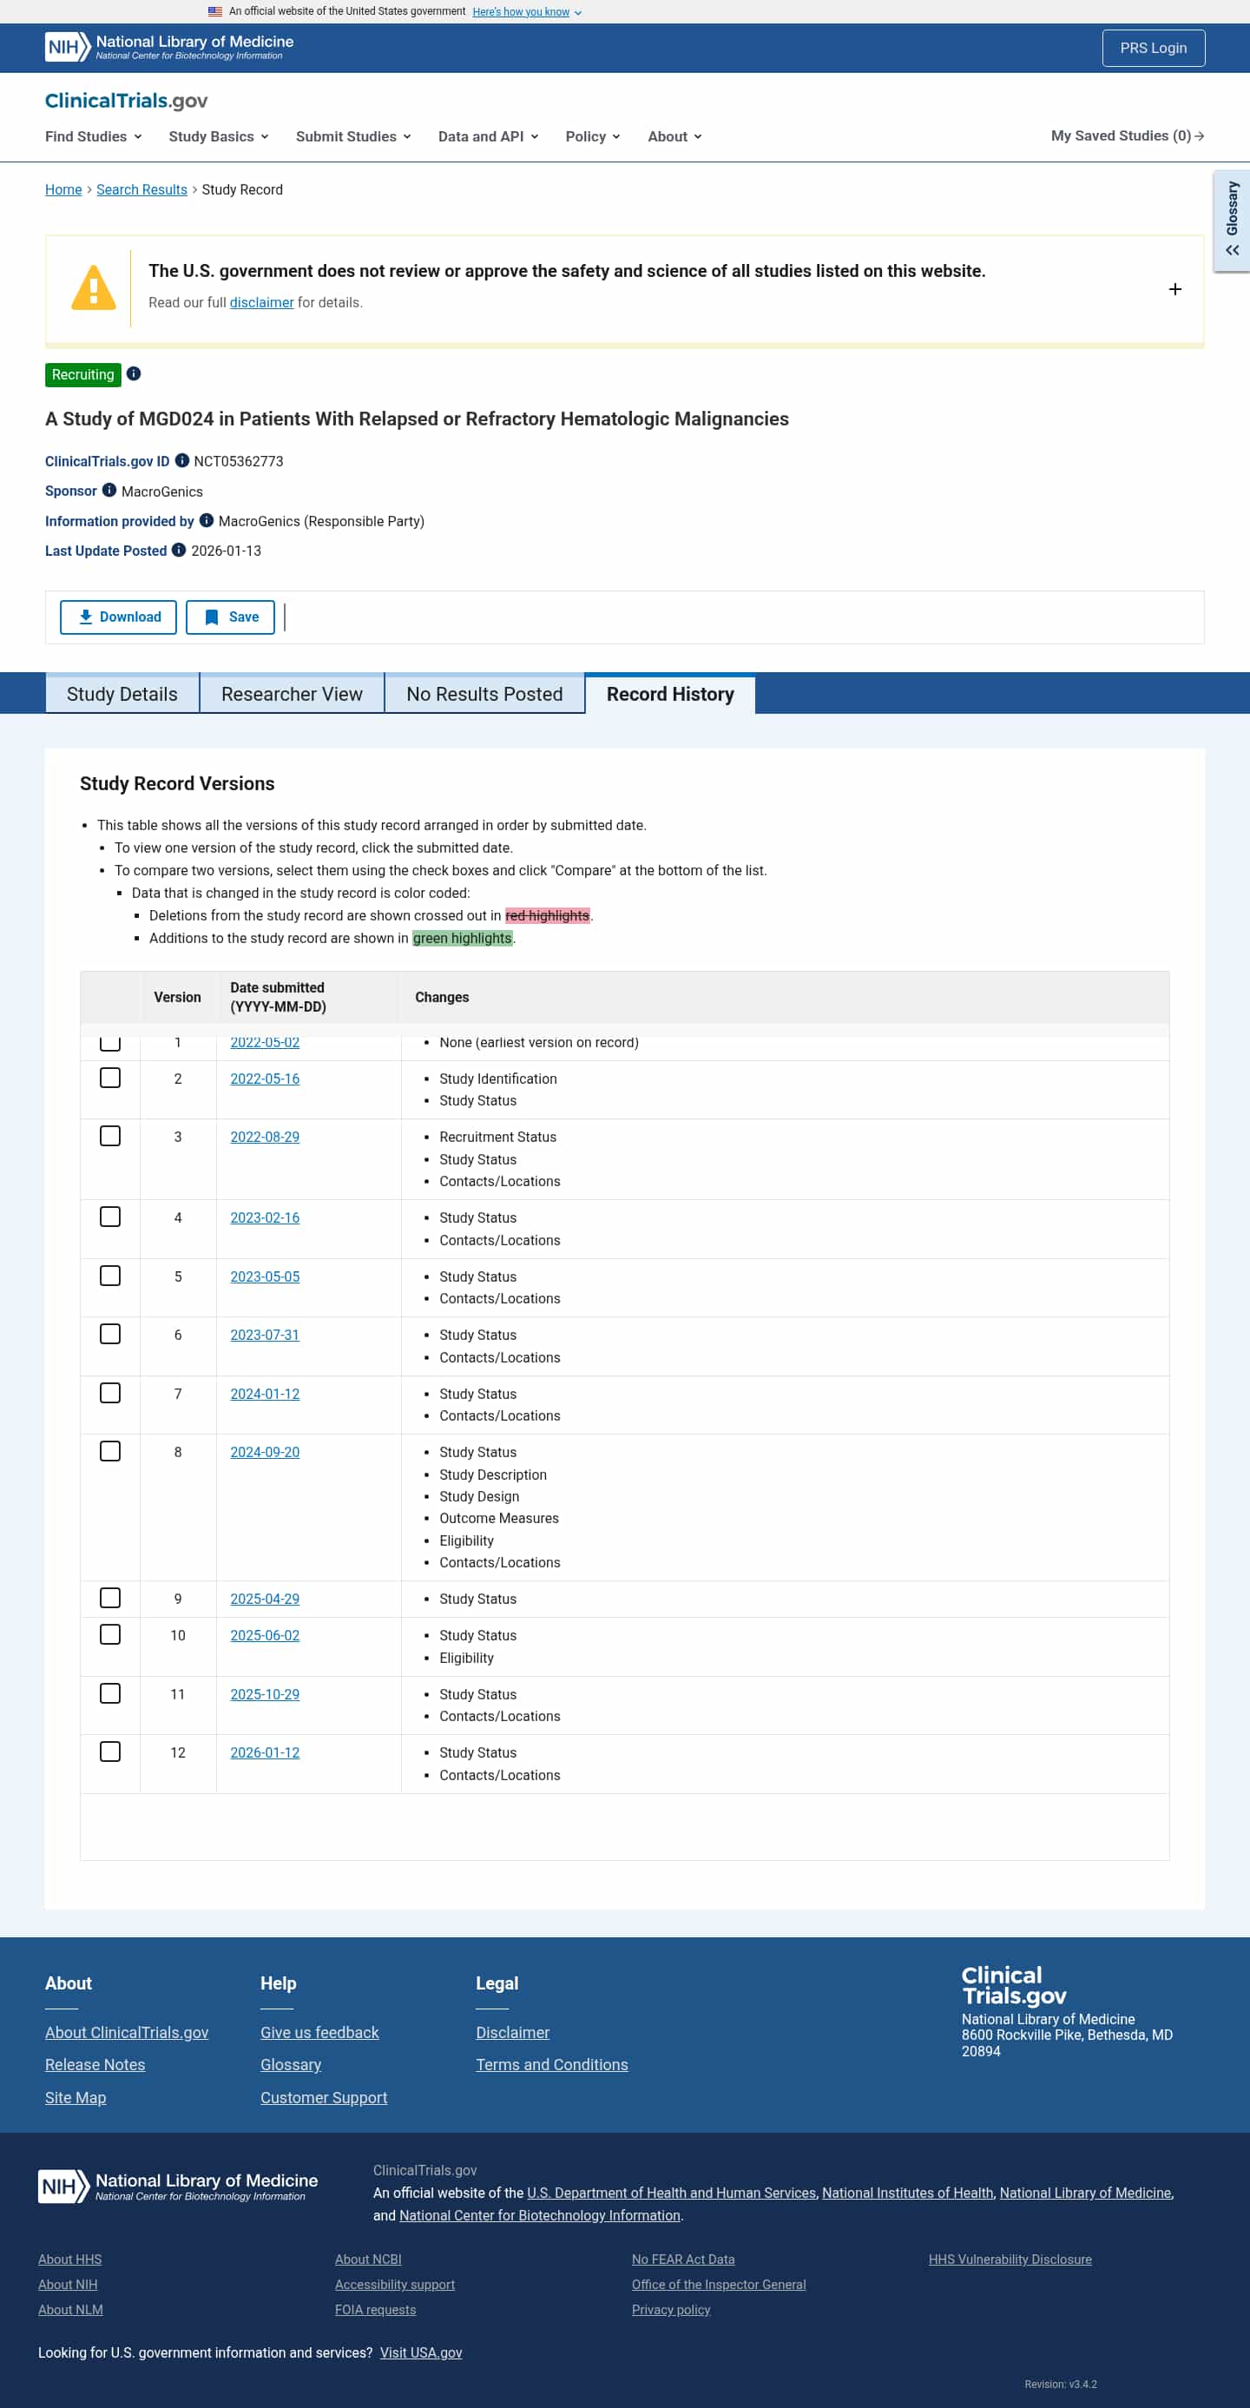Open the Glossary side panel
This screenshot has height=2408, width=1250.
pos(1231,221)
